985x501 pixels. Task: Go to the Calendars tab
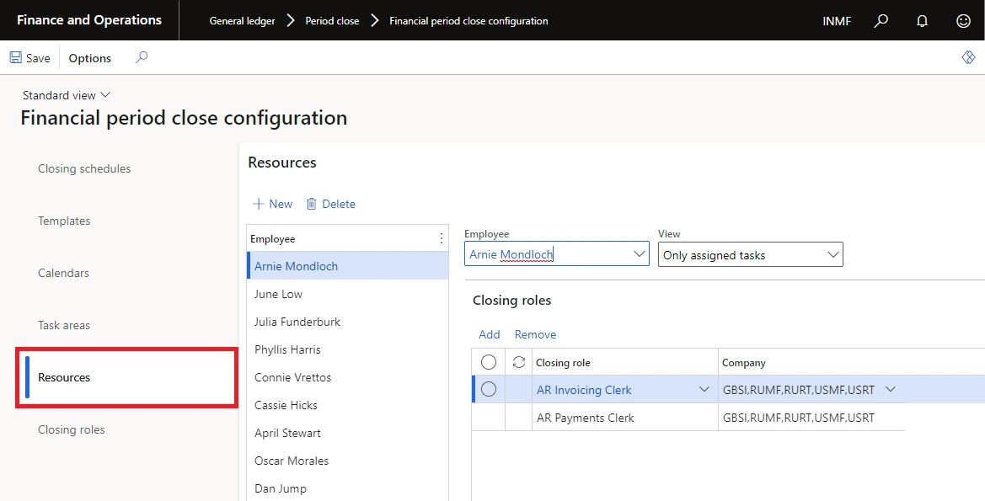[63, 273]
